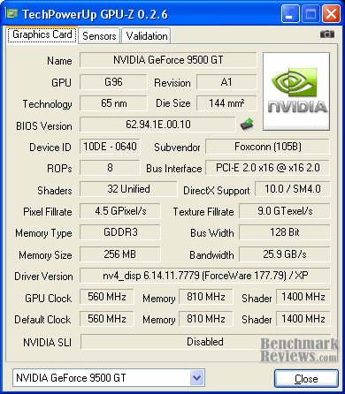
Task: Click the ROPs field showing 8
Action: click(x=110, y=168)
